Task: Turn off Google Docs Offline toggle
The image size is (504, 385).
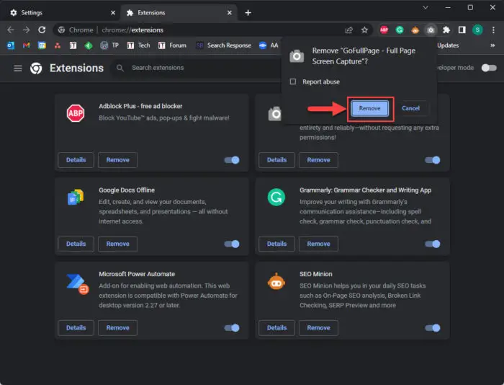Action: pos(232,244)
